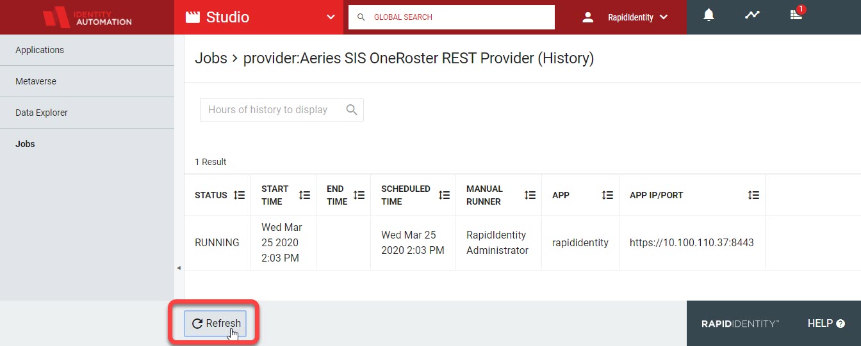Image resolution: width=861 pixels, height=346 pixels.
Task: Sort by the START TIME column
Action: tap(305, 195)
